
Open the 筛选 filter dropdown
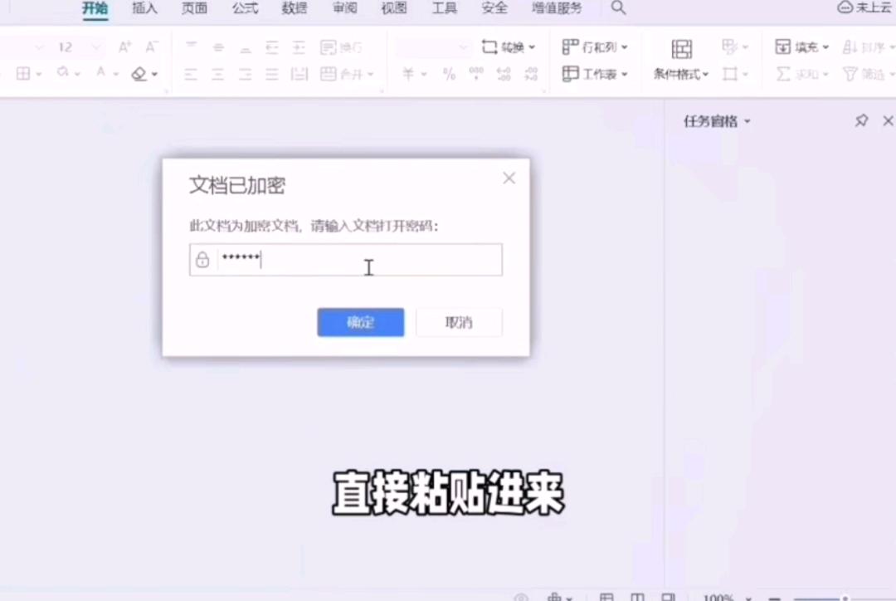[869, 74]
